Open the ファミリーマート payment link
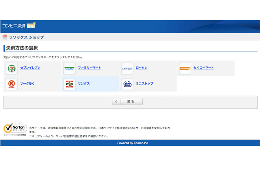Viewport: 260px width, 173px height. (x=89, y=68)
